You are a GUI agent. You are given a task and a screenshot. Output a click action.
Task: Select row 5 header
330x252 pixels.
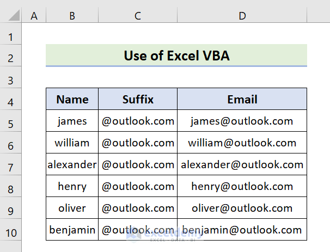[x=11, y=121]
